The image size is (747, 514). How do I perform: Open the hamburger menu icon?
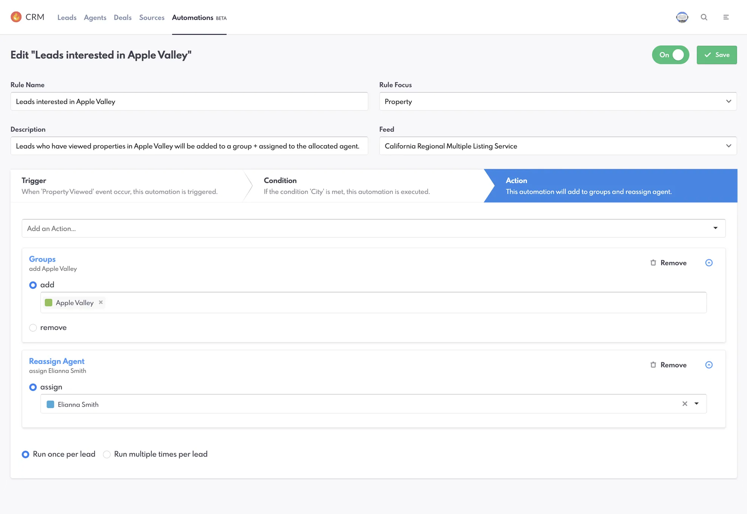[x=726, y=17]
